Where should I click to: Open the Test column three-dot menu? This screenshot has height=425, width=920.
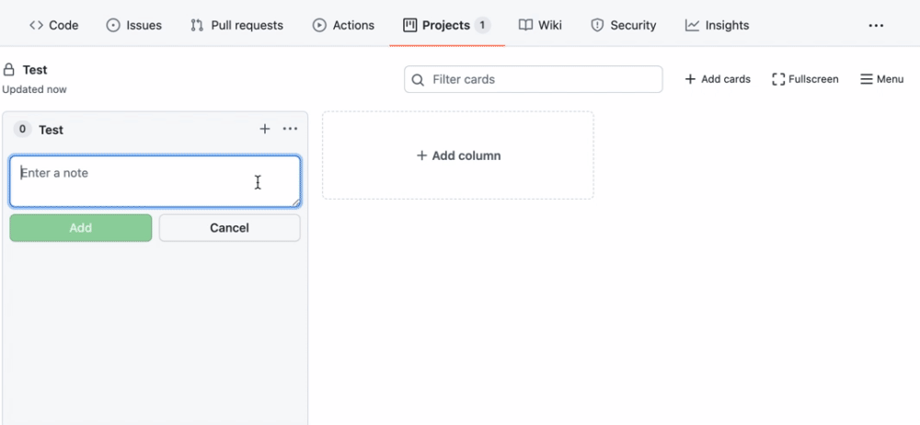[x=290, y=130]
